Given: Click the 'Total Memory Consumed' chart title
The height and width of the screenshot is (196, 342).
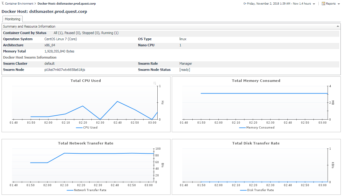Looking at the screenshot, I should pos(256,81).
